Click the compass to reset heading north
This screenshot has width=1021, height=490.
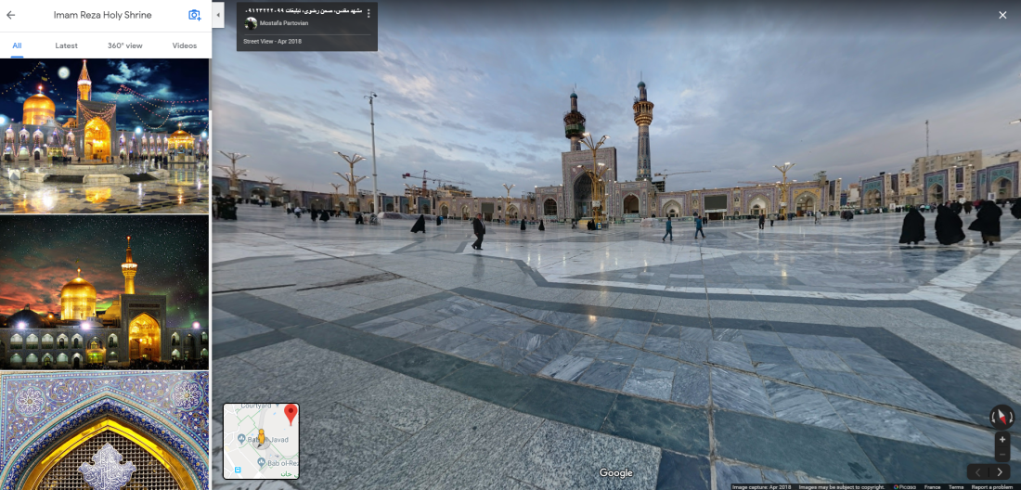pos(1002,417)
